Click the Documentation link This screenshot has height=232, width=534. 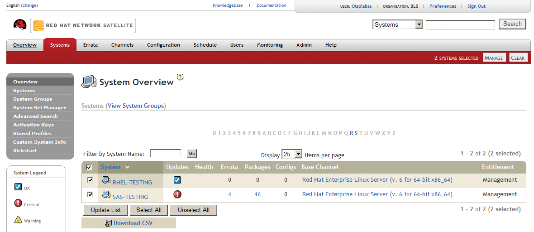click(x=272, y=5)
